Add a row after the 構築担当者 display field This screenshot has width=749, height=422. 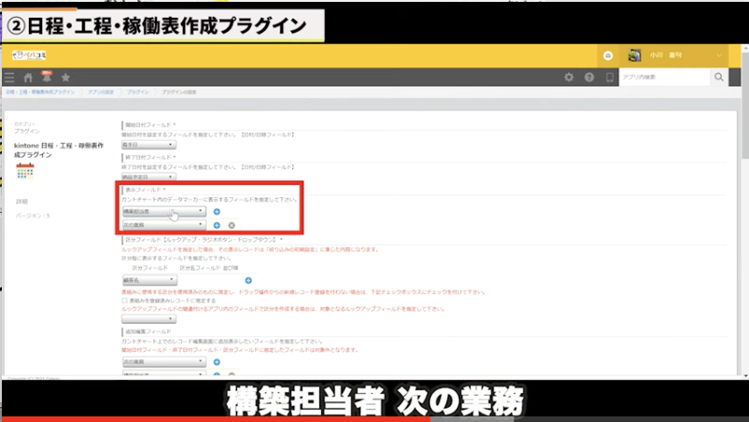pyautogui.click(x=217, y=212)
